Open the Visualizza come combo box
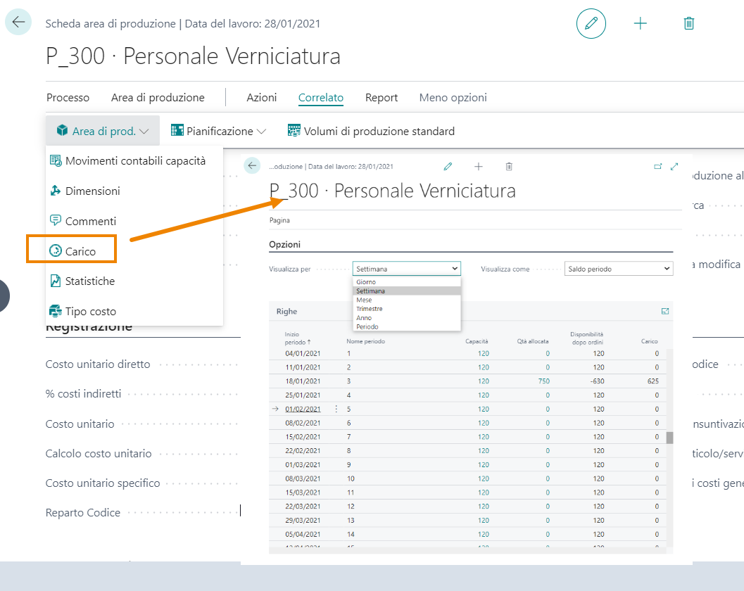 [x=618, y=269]
